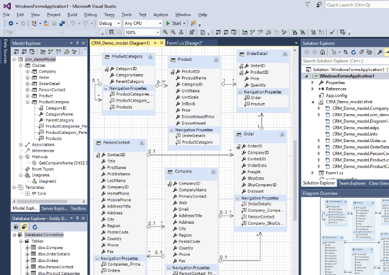This screenshot has height=275, width=389.
Task: Open the Analyze menu
Action: tap(160, 15)
